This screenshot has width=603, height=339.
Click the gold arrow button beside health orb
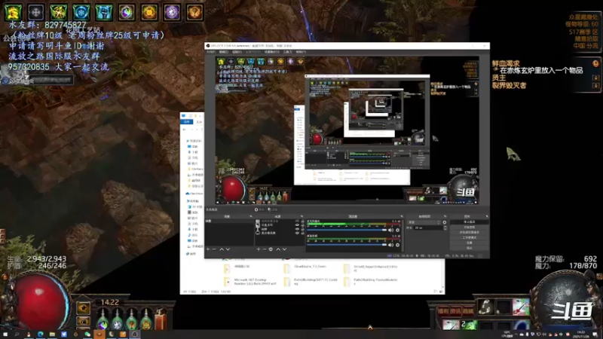(84, 308)
